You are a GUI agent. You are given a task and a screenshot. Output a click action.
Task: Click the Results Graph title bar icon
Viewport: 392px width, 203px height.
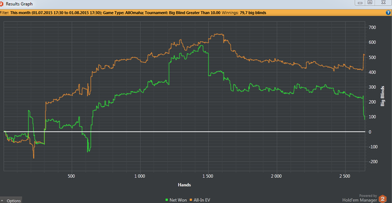(x=2, y=4)
